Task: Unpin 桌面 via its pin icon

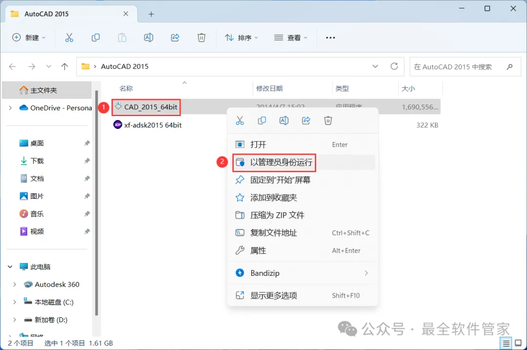Action: pyautogui.click(x=87, y=143)
